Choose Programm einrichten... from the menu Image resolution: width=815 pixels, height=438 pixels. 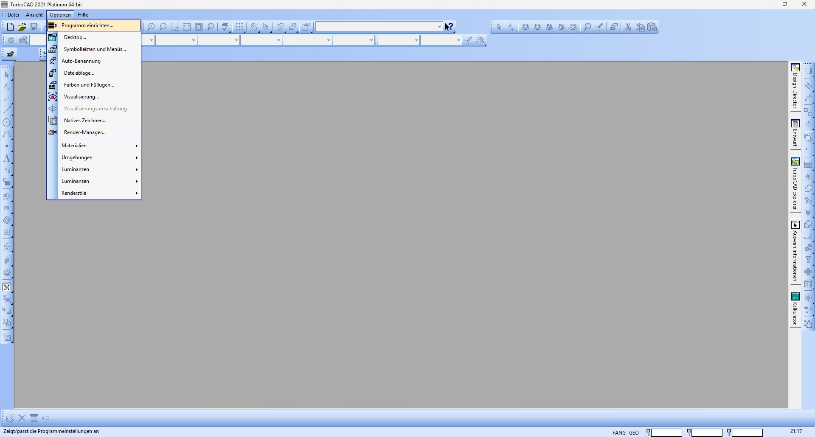[x=94, y=25]
